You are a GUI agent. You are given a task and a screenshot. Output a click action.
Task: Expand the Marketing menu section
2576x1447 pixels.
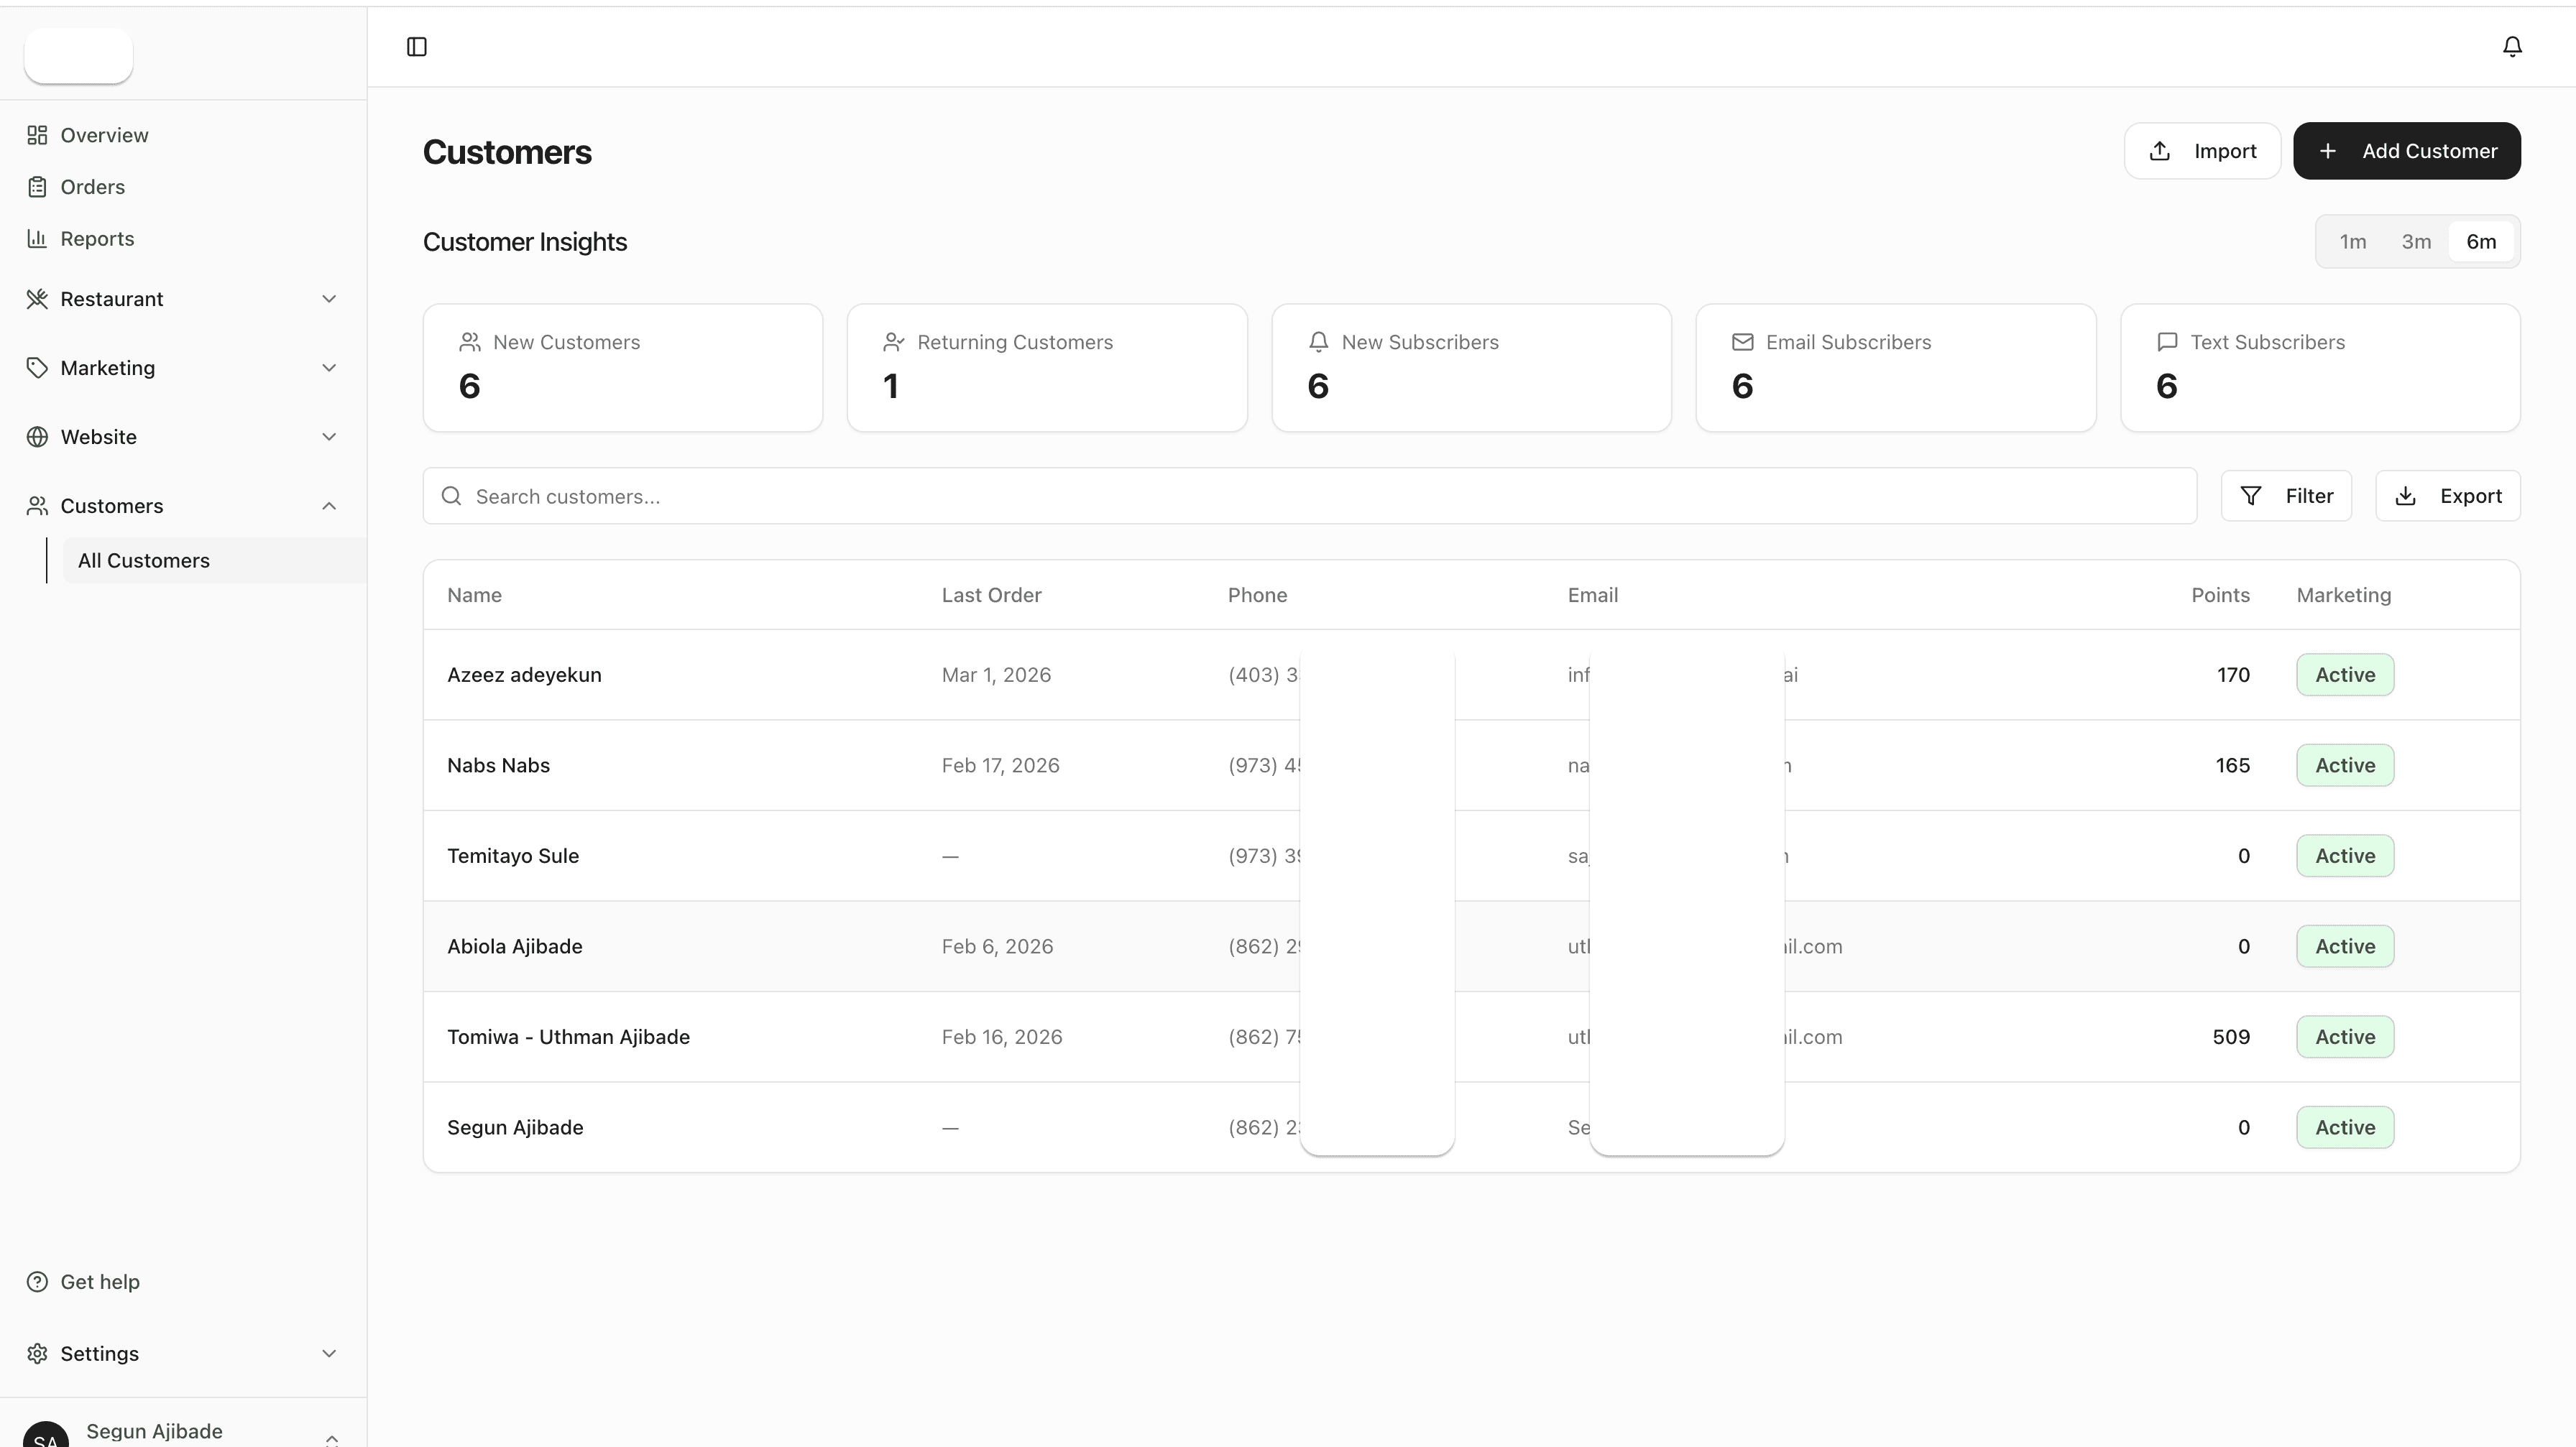tap(183, 368)
